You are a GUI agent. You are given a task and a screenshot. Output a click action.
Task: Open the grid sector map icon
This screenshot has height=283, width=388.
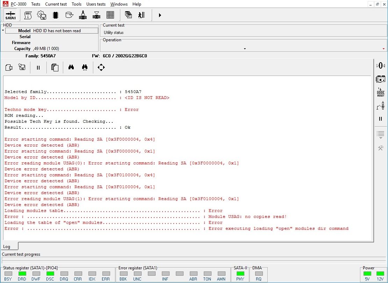pyautogui.click(x=110, y=15)
